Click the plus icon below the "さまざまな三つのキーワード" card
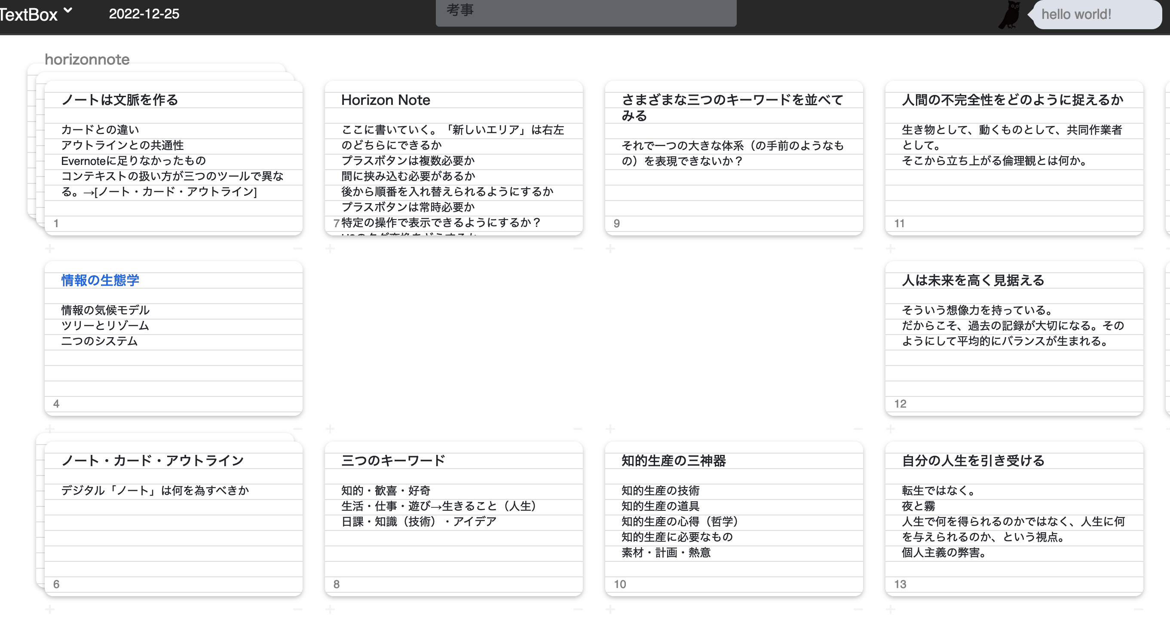1170x640 pixels. tap(610, 248)
